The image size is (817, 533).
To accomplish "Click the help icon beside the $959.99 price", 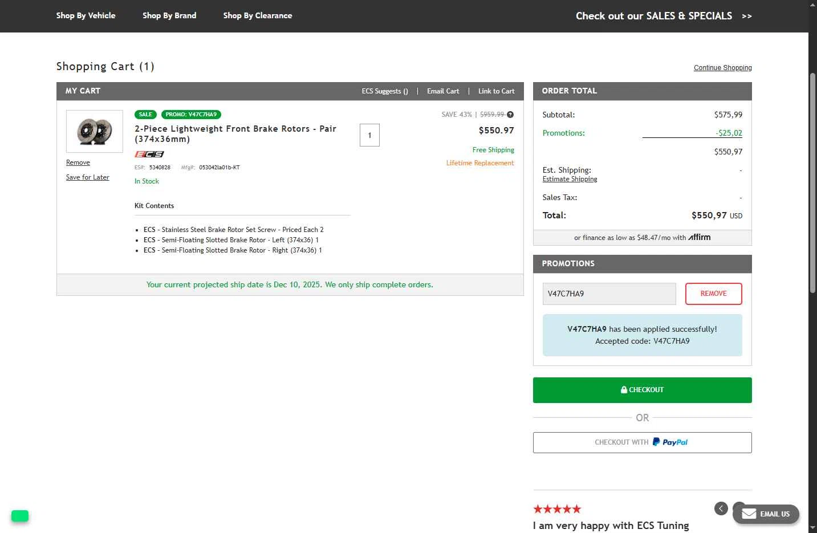I will click(510, 115).
